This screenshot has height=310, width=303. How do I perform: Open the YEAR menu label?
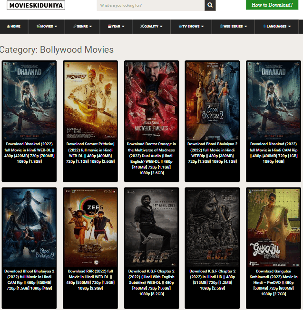116,26
